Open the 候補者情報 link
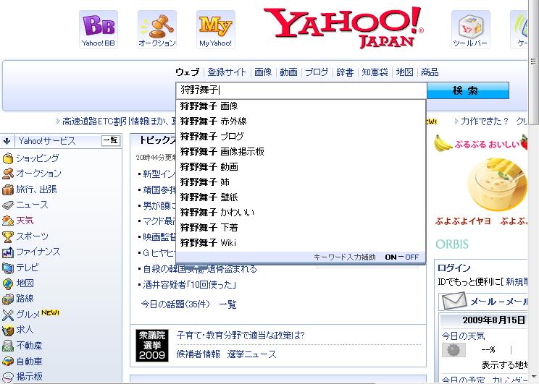Viewport: 539px width, 384px height. [198, 354]
